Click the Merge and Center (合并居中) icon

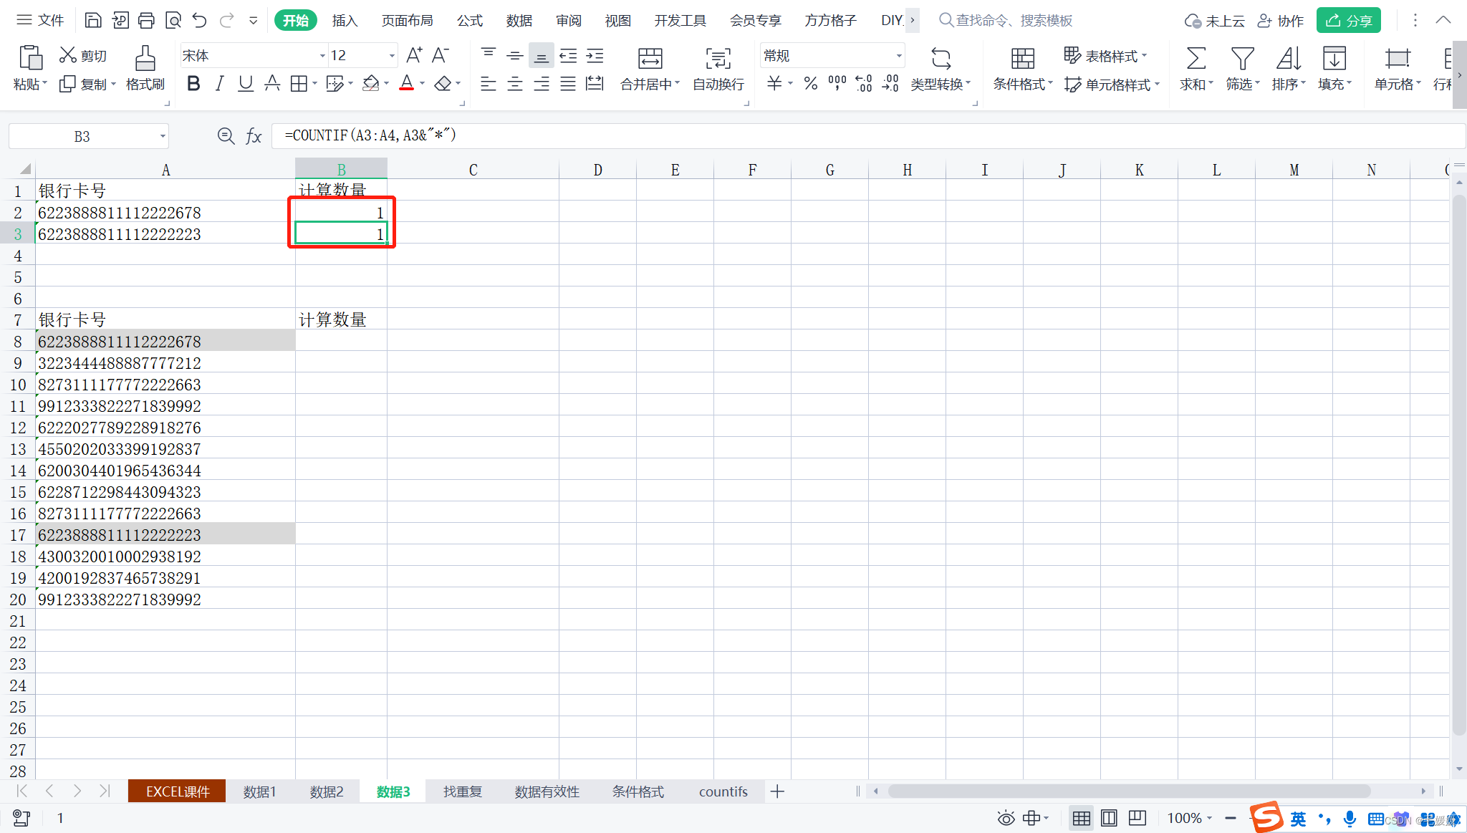click(650, 58)
